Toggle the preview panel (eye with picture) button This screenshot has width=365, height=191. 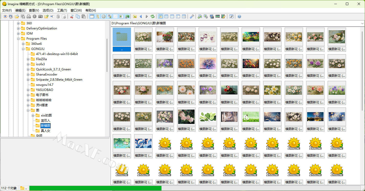pyautogui.click(x=110, y=16)
